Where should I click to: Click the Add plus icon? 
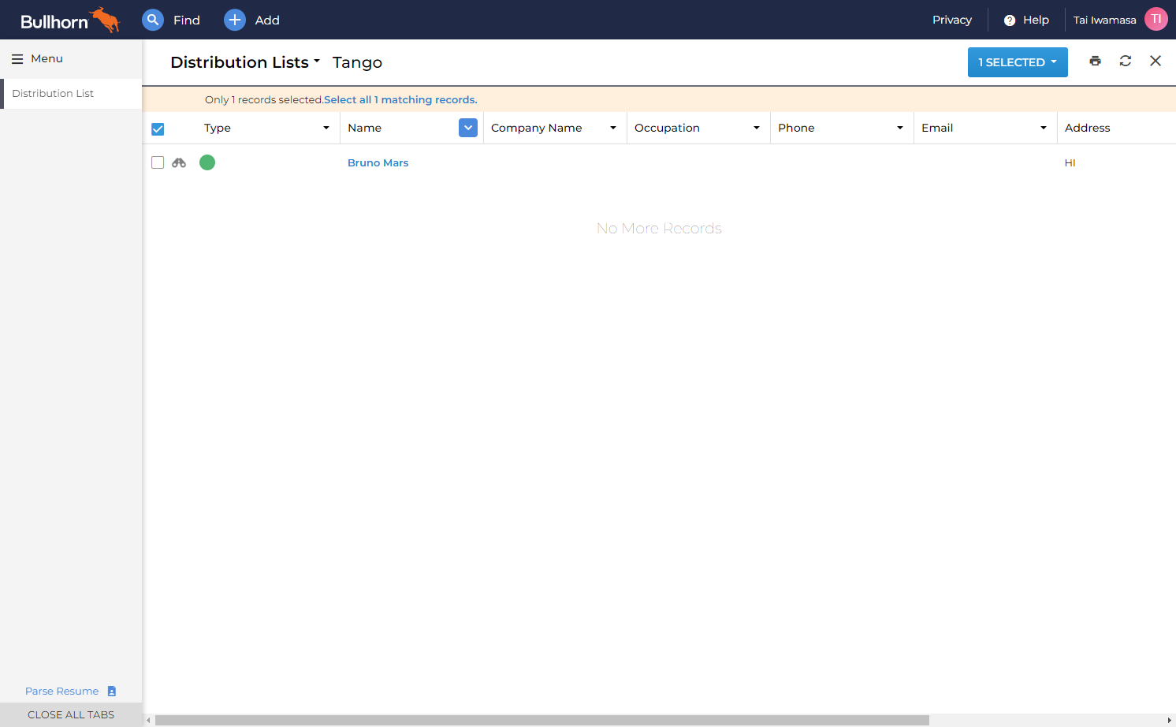[x=235, y=20]
